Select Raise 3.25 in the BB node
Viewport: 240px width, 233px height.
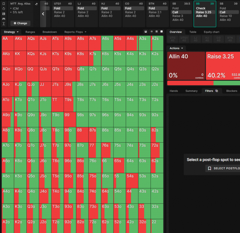[205, 12]
